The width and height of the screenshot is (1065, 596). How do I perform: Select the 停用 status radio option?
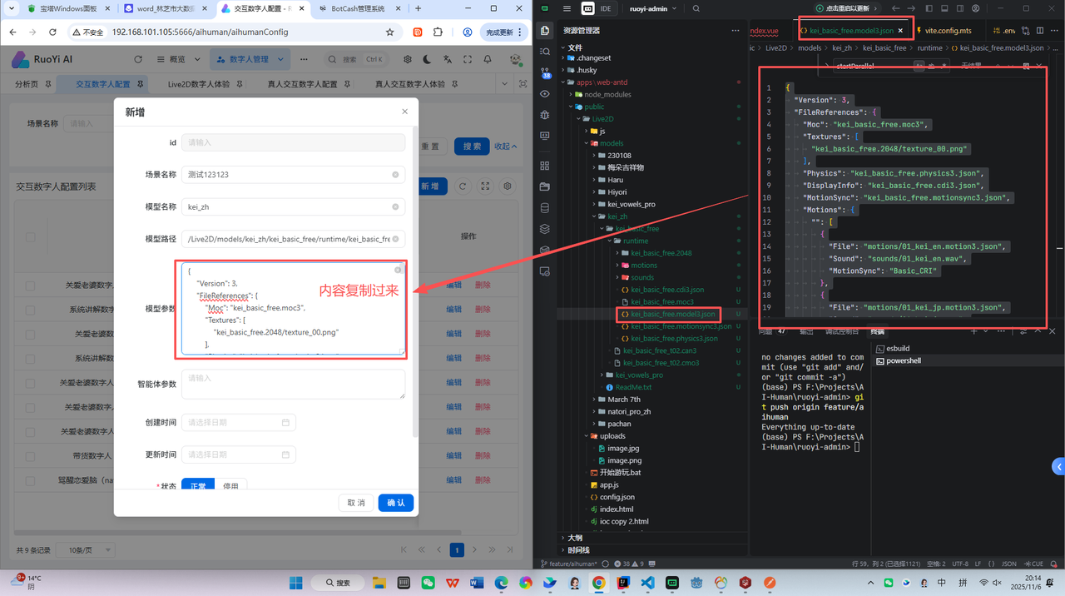230,485
